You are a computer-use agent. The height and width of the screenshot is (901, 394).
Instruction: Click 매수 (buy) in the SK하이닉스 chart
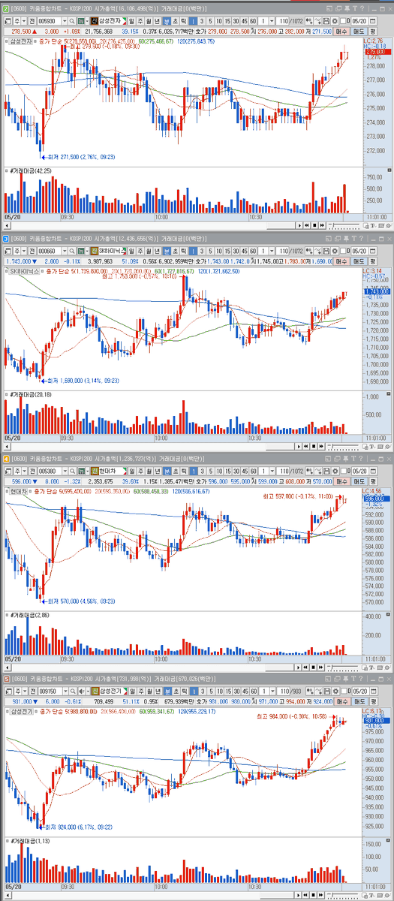(x=342, y=261)
